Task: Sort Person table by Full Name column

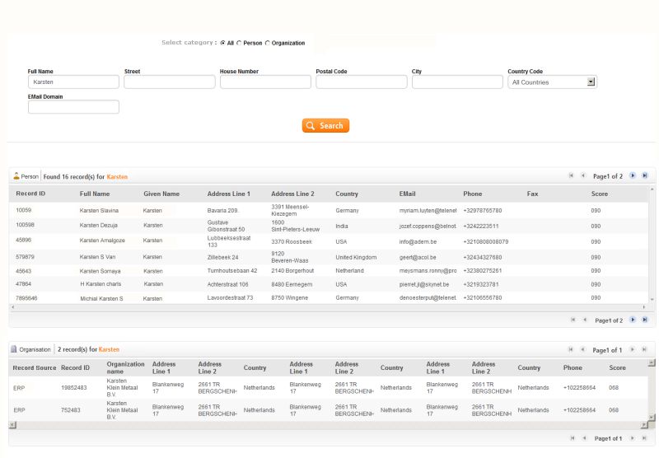Action: tap(95, 194)
